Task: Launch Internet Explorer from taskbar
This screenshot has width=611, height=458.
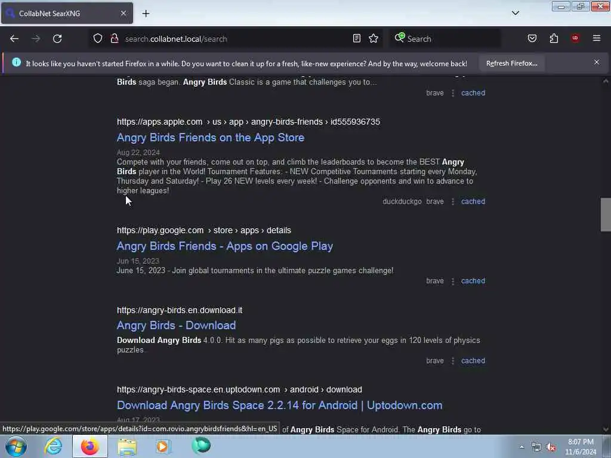Action: click(x=53, y=446)
